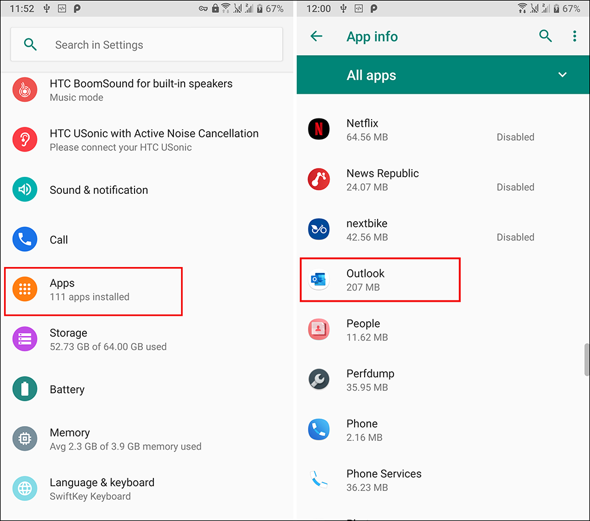The width and height of the screenshot is (590, 521).
Task: Select News Republic in the app list
Action: 442,180
